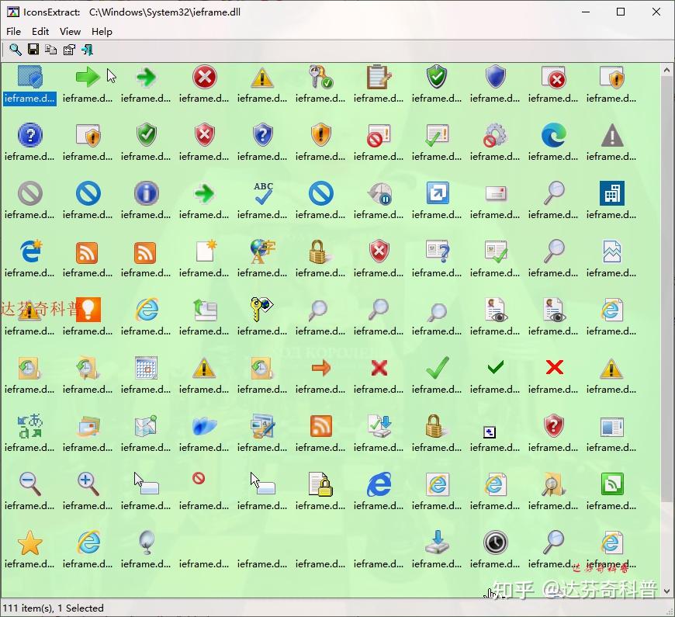Select the blue butterfly icon

205,426
